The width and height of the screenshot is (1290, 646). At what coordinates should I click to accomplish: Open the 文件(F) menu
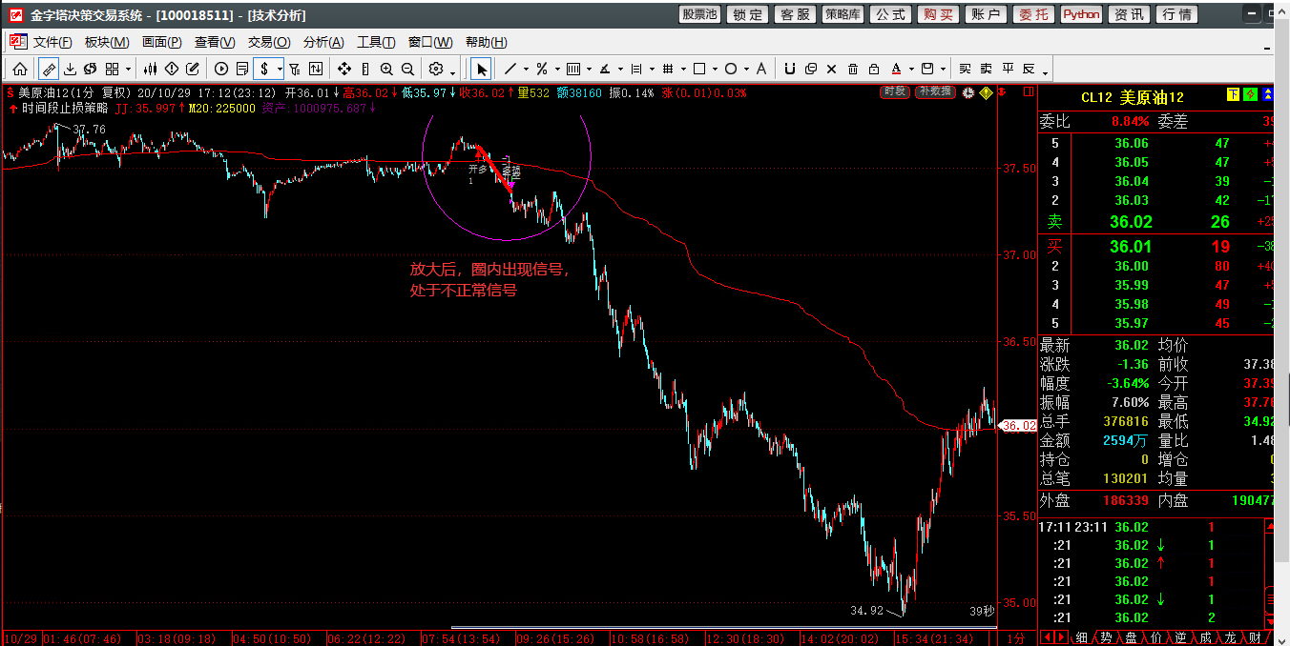point(52,42)
